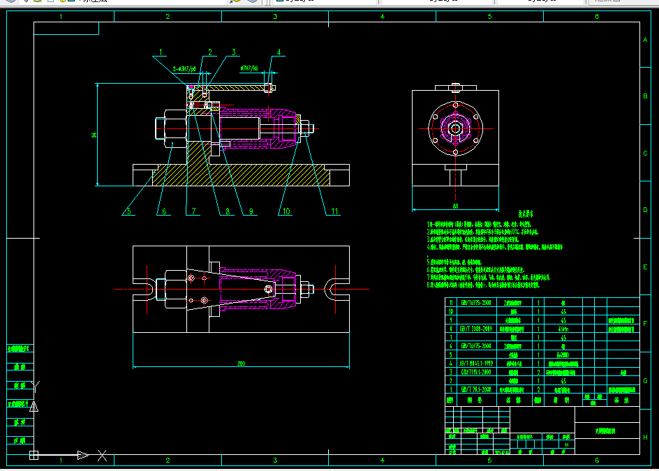Select part callout number 9 in front view
The height and width of the screenshot is (471, 659).
pos(251,211)
